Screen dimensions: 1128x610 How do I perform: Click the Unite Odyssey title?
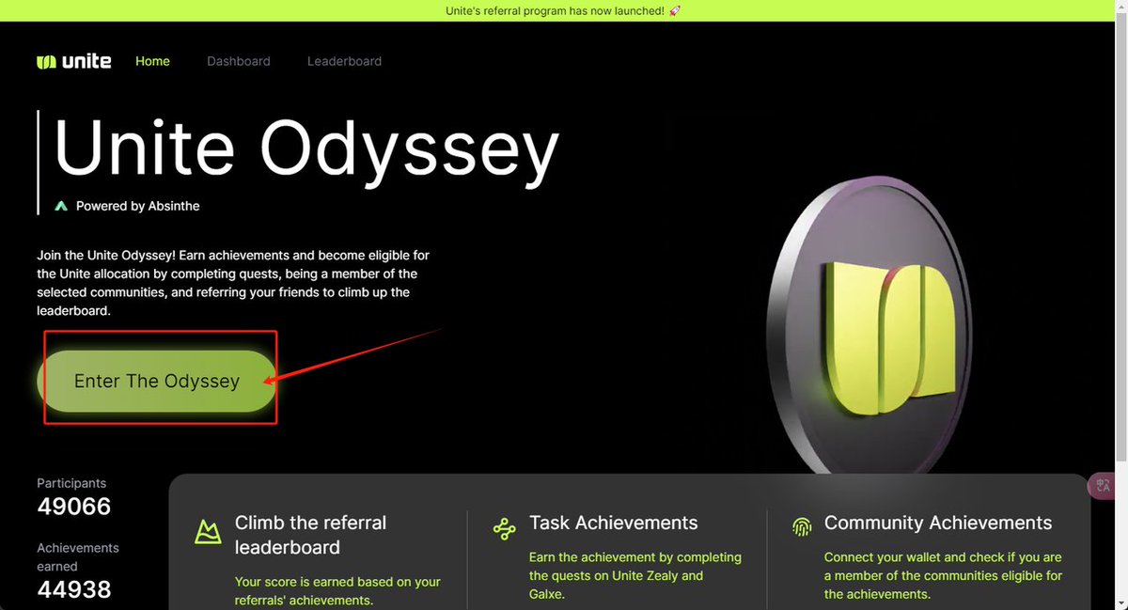tap(306, 149)
